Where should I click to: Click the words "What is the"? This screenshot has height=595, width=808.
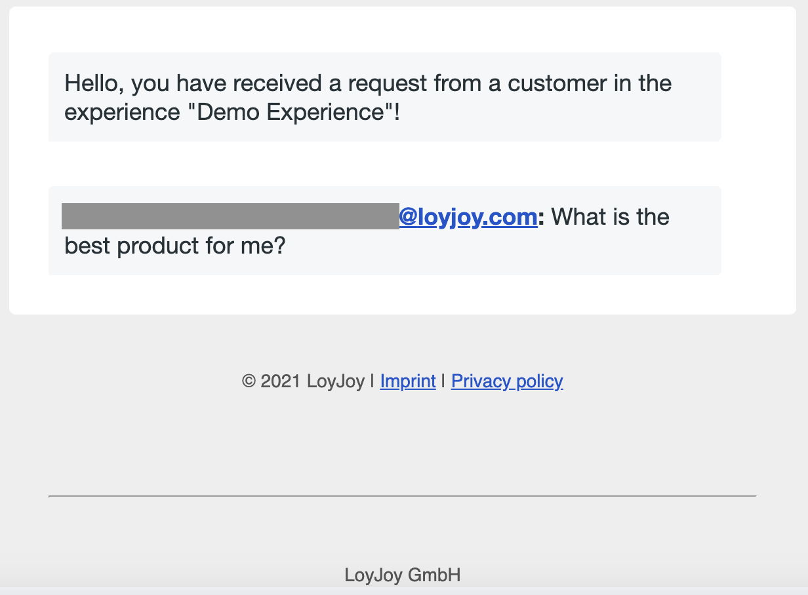click(611, 217)
